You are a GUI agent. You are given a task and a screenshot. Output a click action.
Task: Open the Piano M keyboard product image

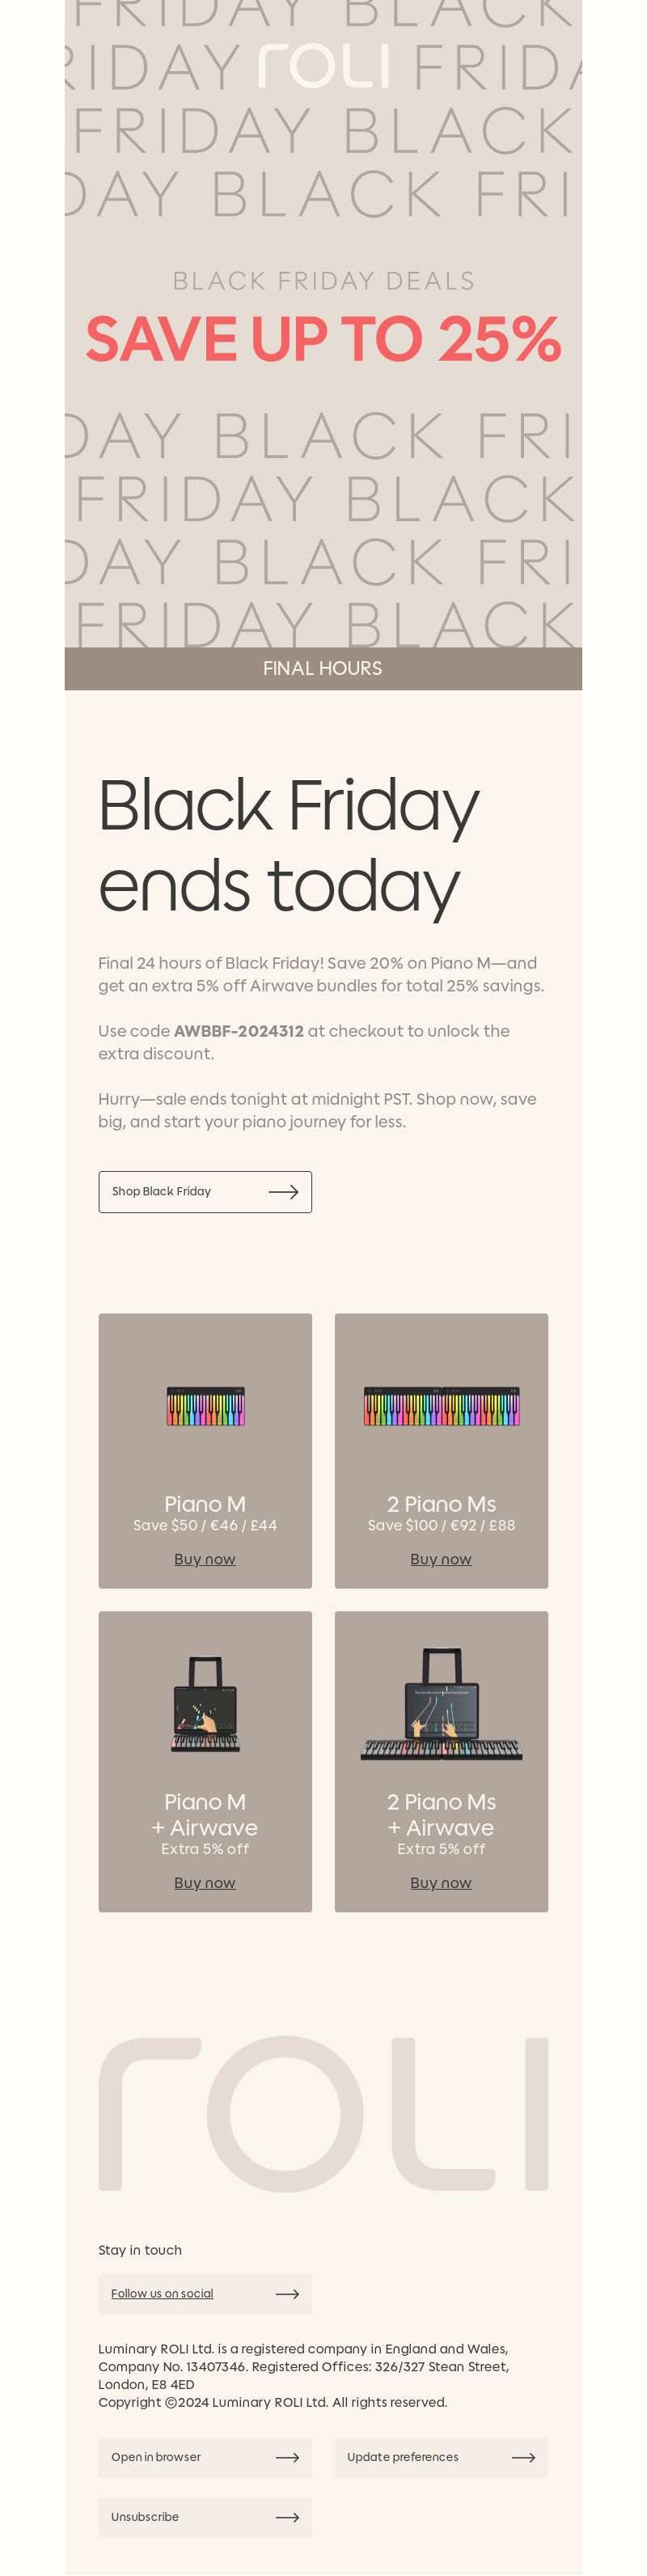(205, 1406)
